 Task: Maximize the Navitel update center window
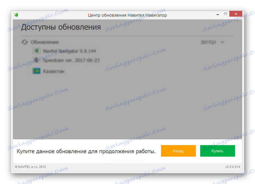point(225,14)
